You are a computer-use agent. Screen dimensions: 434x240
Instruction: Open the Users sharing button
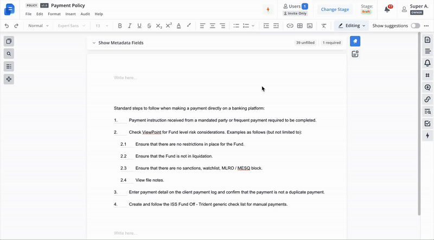[295, 6]
